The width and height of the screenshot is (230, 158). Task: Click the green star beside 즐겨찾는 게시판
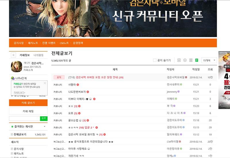coord(12,127)
